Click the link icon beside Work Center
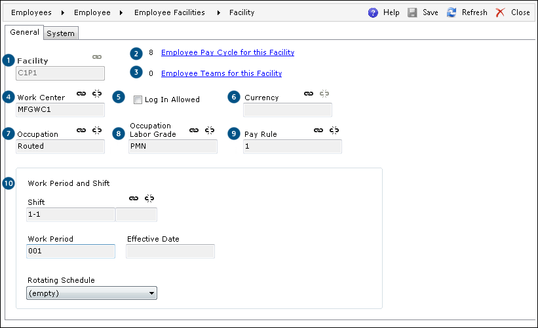 point(81,94)
